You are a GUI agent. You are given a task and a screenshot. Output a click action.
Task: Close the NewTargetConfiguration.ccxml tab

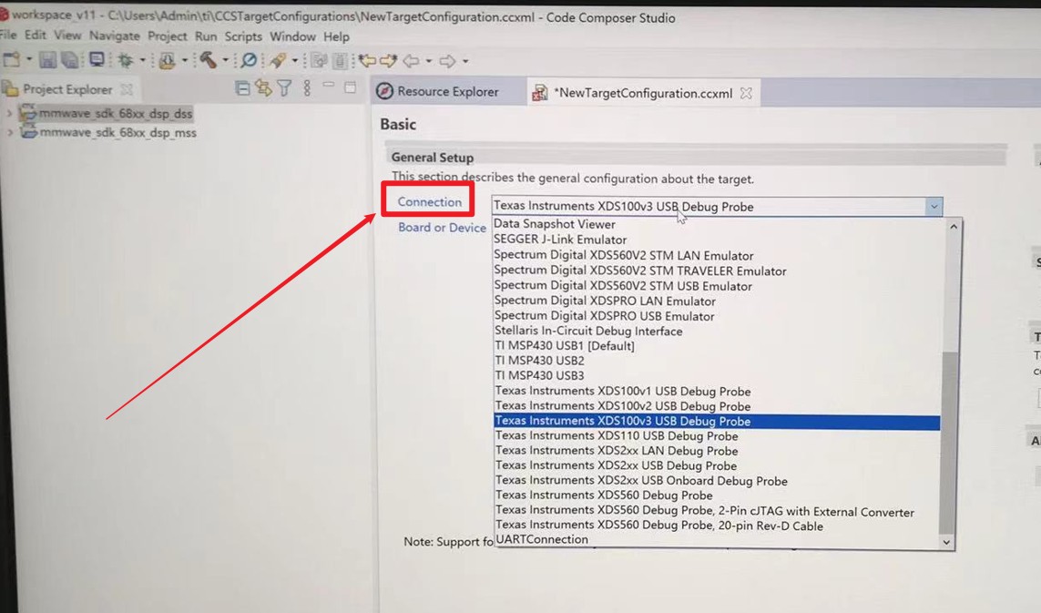click(x=746, y=93)
